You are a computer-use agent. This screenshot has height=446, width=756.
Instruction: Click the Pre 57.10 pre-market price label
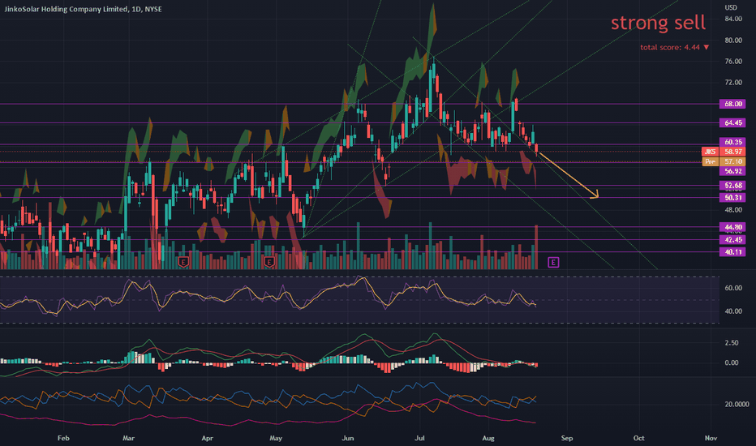click(x=724, y=161)
